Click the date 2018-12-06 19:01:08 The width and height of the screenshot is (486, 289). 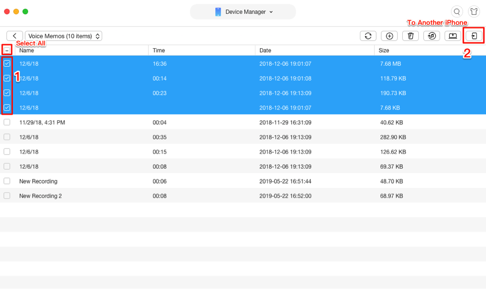(285, 78)
